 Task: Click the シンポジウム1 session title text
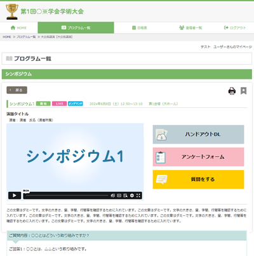coord(22,104)
